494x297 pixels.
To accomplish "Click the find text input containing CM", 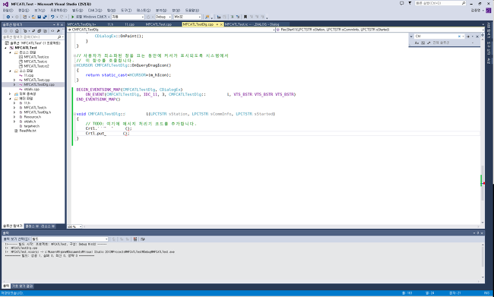I will [x=435, y=36].
